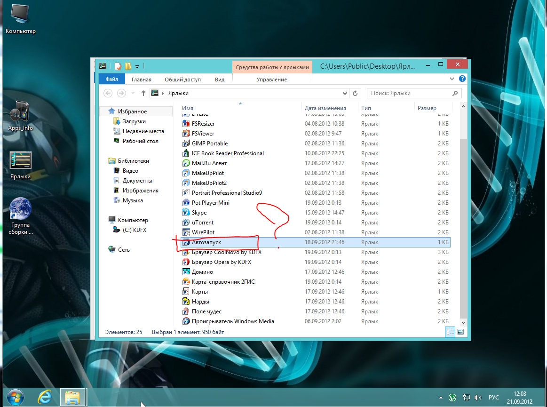The height and width of the screenshot is (407, 547).
Task: Open the volume tray icon
Action: (x=478, y=398)
